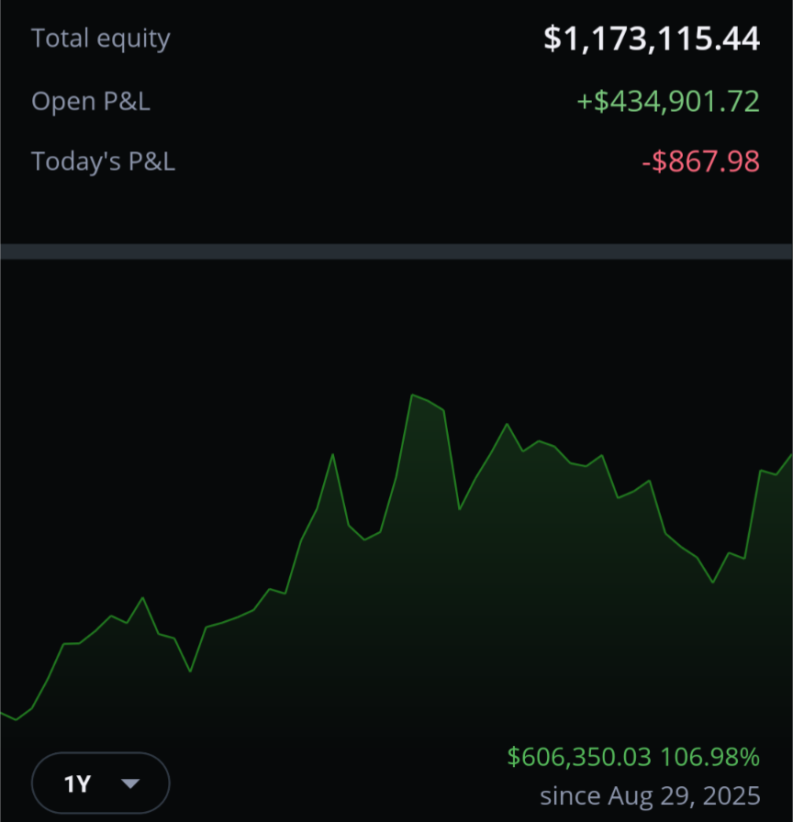Click the dropdown arrow next to 1Y
This screenshot has height=822, width=793.
(x=130, y=783)
